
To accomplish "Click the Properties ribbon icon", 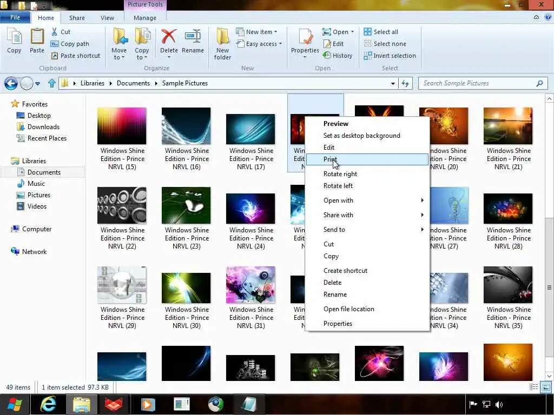I will click(305, 37).
